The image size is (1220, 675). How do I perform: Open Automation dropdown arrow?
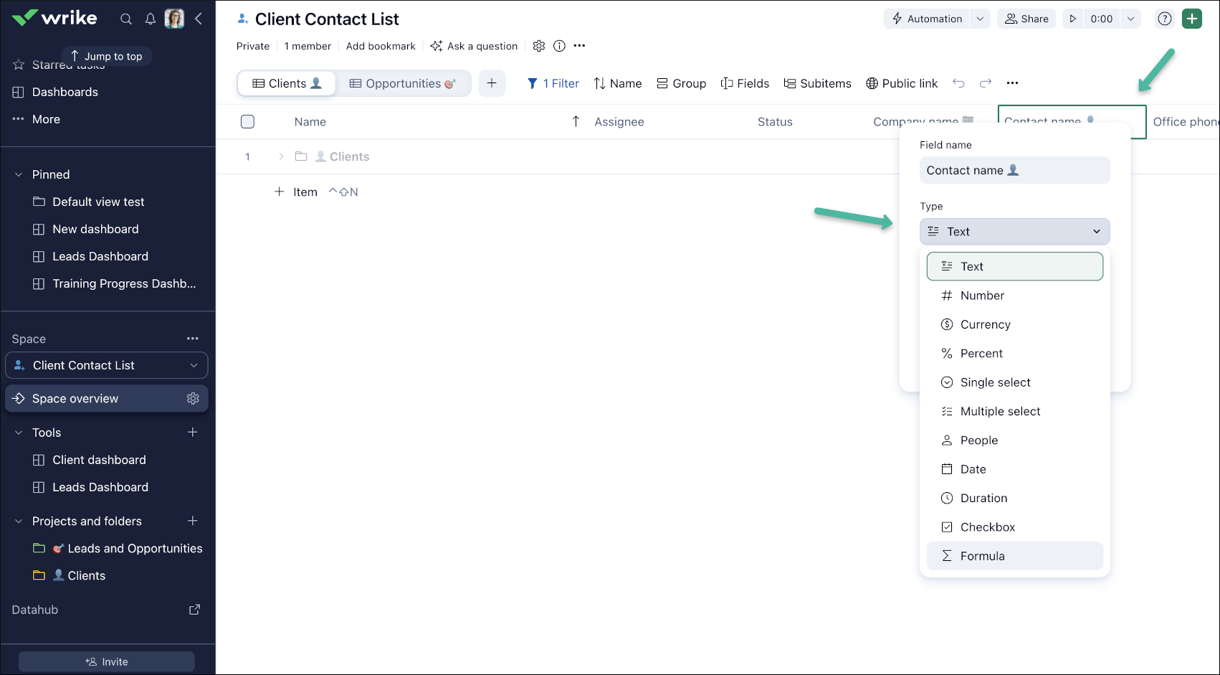pos(980,19)
